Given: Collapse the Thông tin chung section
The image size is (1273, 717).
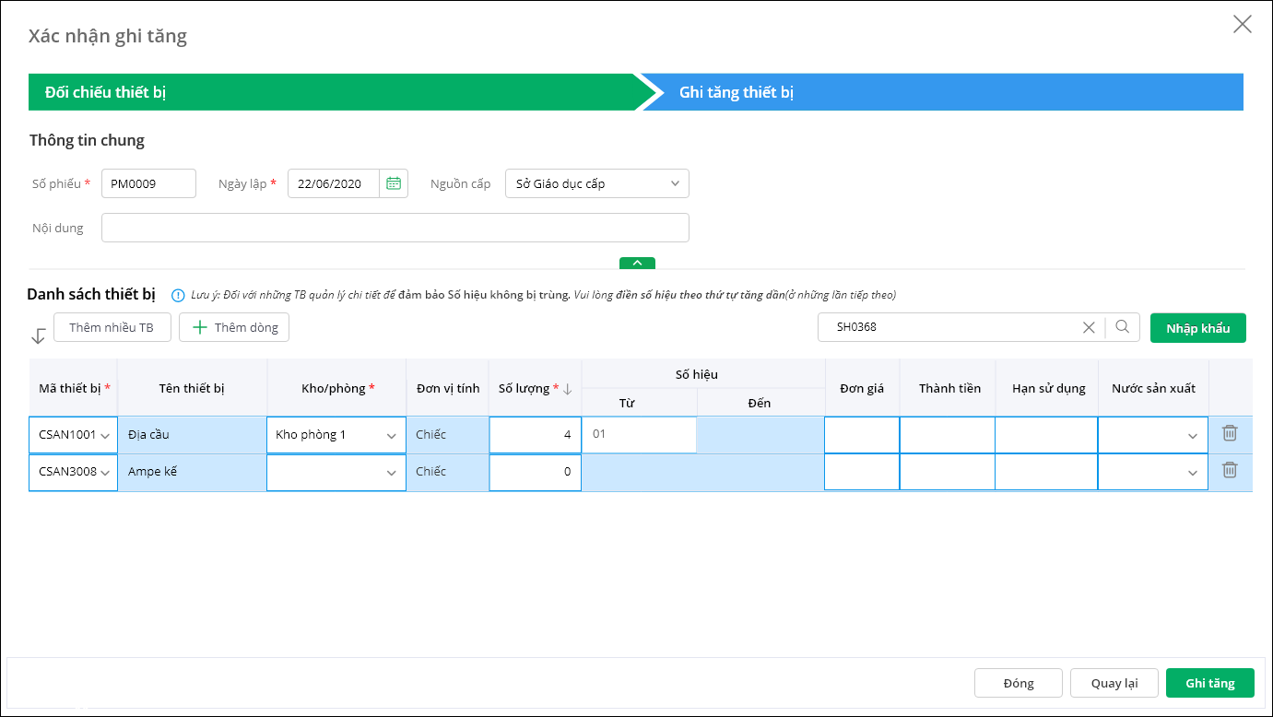Looking at the screenshot, I should pos(637,263).
